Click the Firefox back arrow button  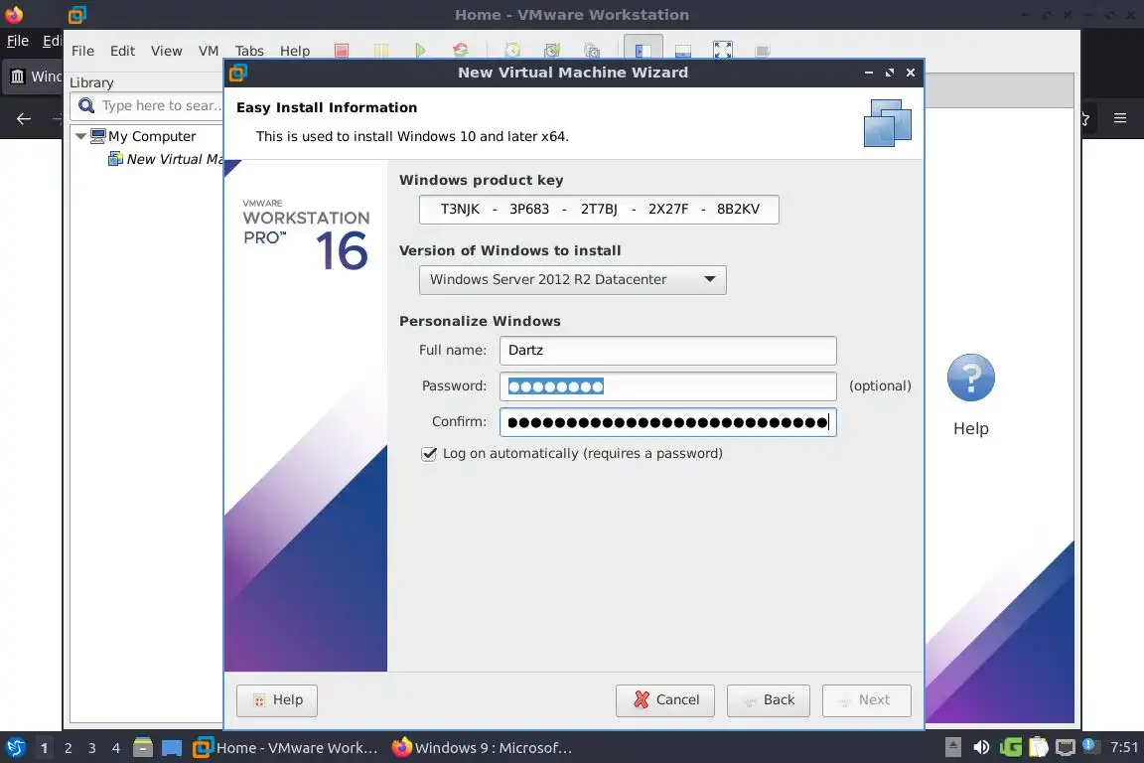click(x=24, y=118)
